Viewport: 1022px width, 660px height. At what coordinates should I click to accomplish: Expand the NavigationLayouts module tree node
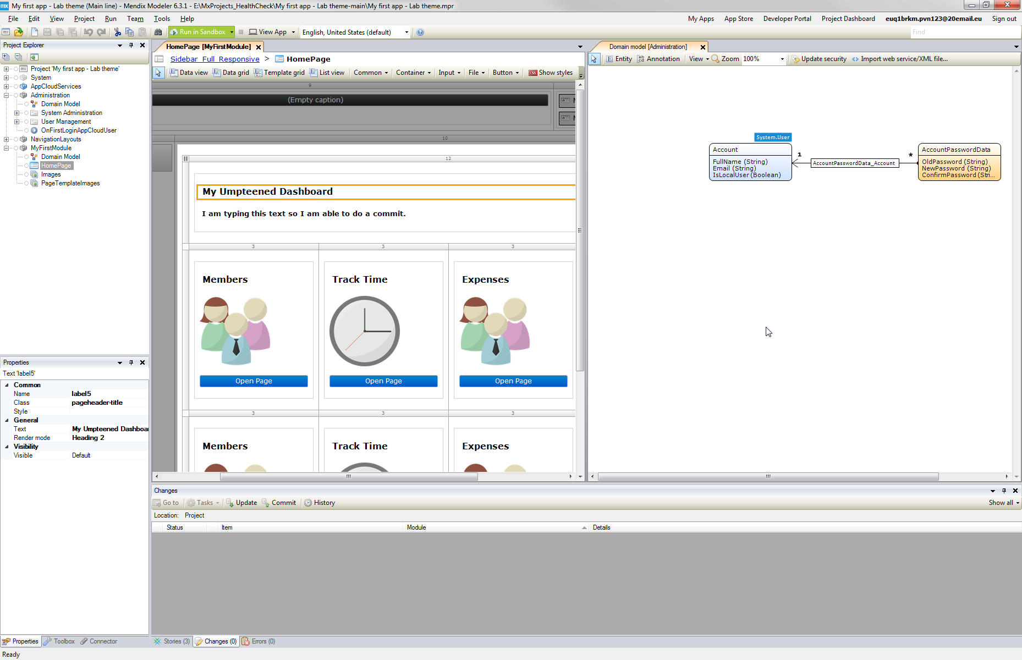[6, 139]
